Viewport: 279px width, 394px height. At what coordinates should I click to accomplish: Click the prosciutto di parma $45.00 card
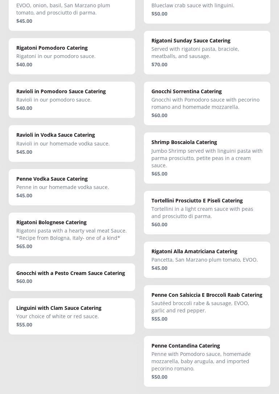click(x=72, y=14)
